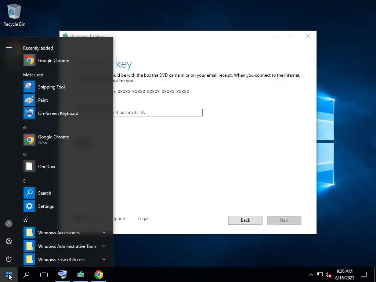Open the Legal link in Setup
This screenshot has width=376, height=282.
(143, 219)
